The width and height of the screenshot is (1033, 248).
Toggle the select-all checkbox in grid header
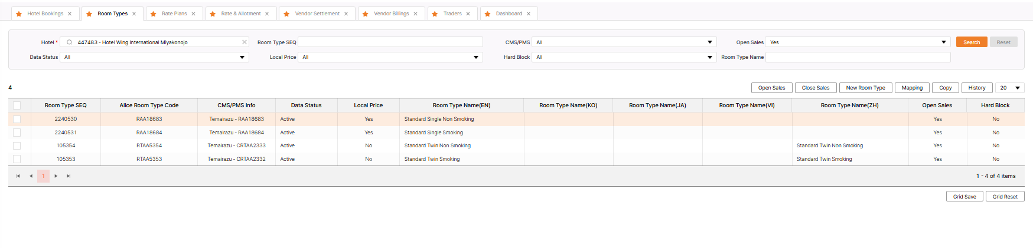pyautogui.click(x=17, y=105)
